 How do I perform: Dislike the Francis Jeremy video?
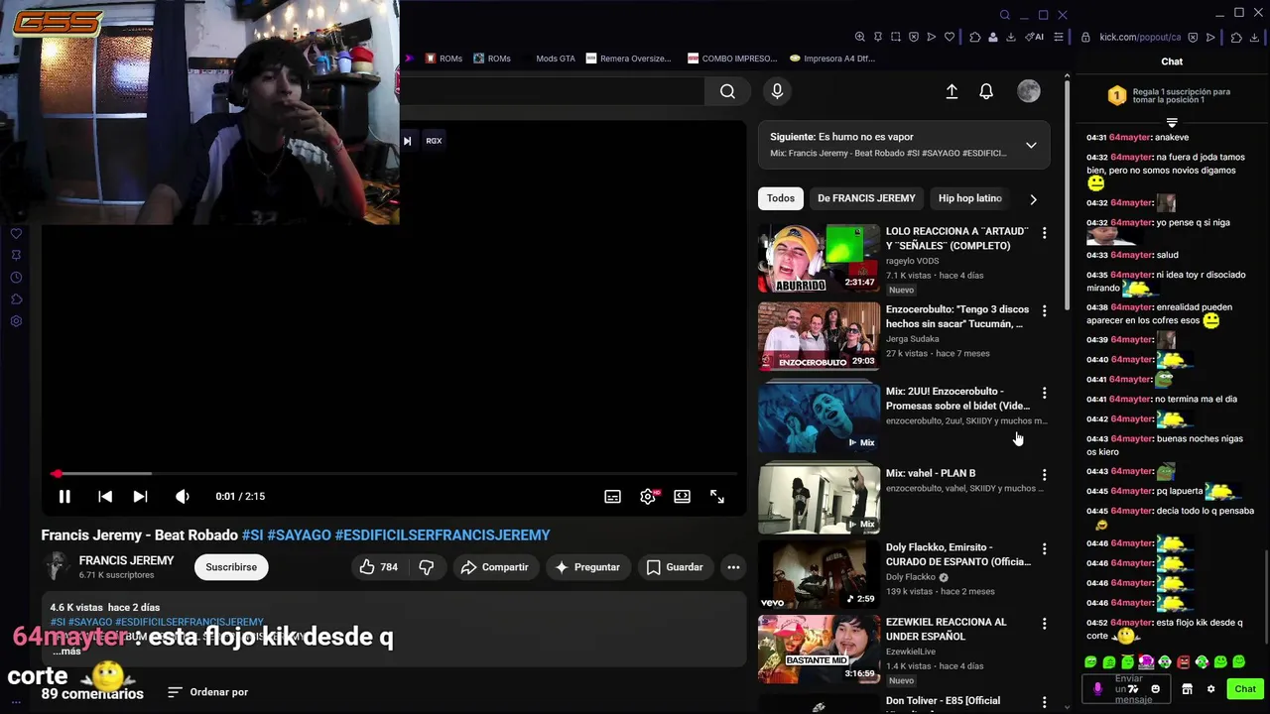(x=427, y=567)
